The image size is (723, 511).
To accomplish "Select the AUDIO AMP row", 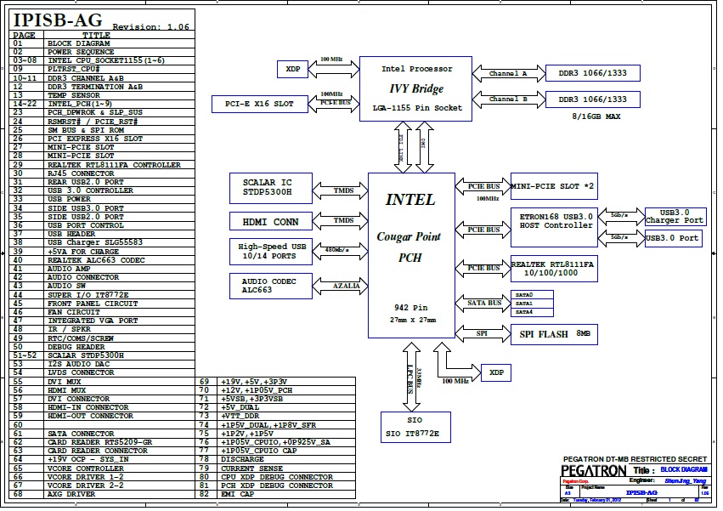I will [102, 269].
